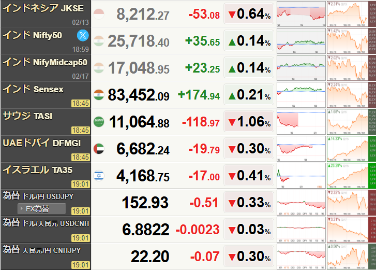Open the TASI long-term orange chart

pyautogui.click(x=351, y=122)
